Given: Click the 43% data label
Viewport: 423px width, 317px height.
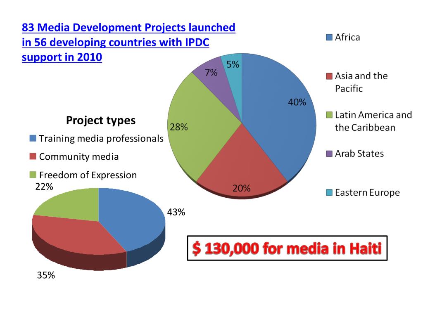Looking at the screenshot, I should pos(176,212).
